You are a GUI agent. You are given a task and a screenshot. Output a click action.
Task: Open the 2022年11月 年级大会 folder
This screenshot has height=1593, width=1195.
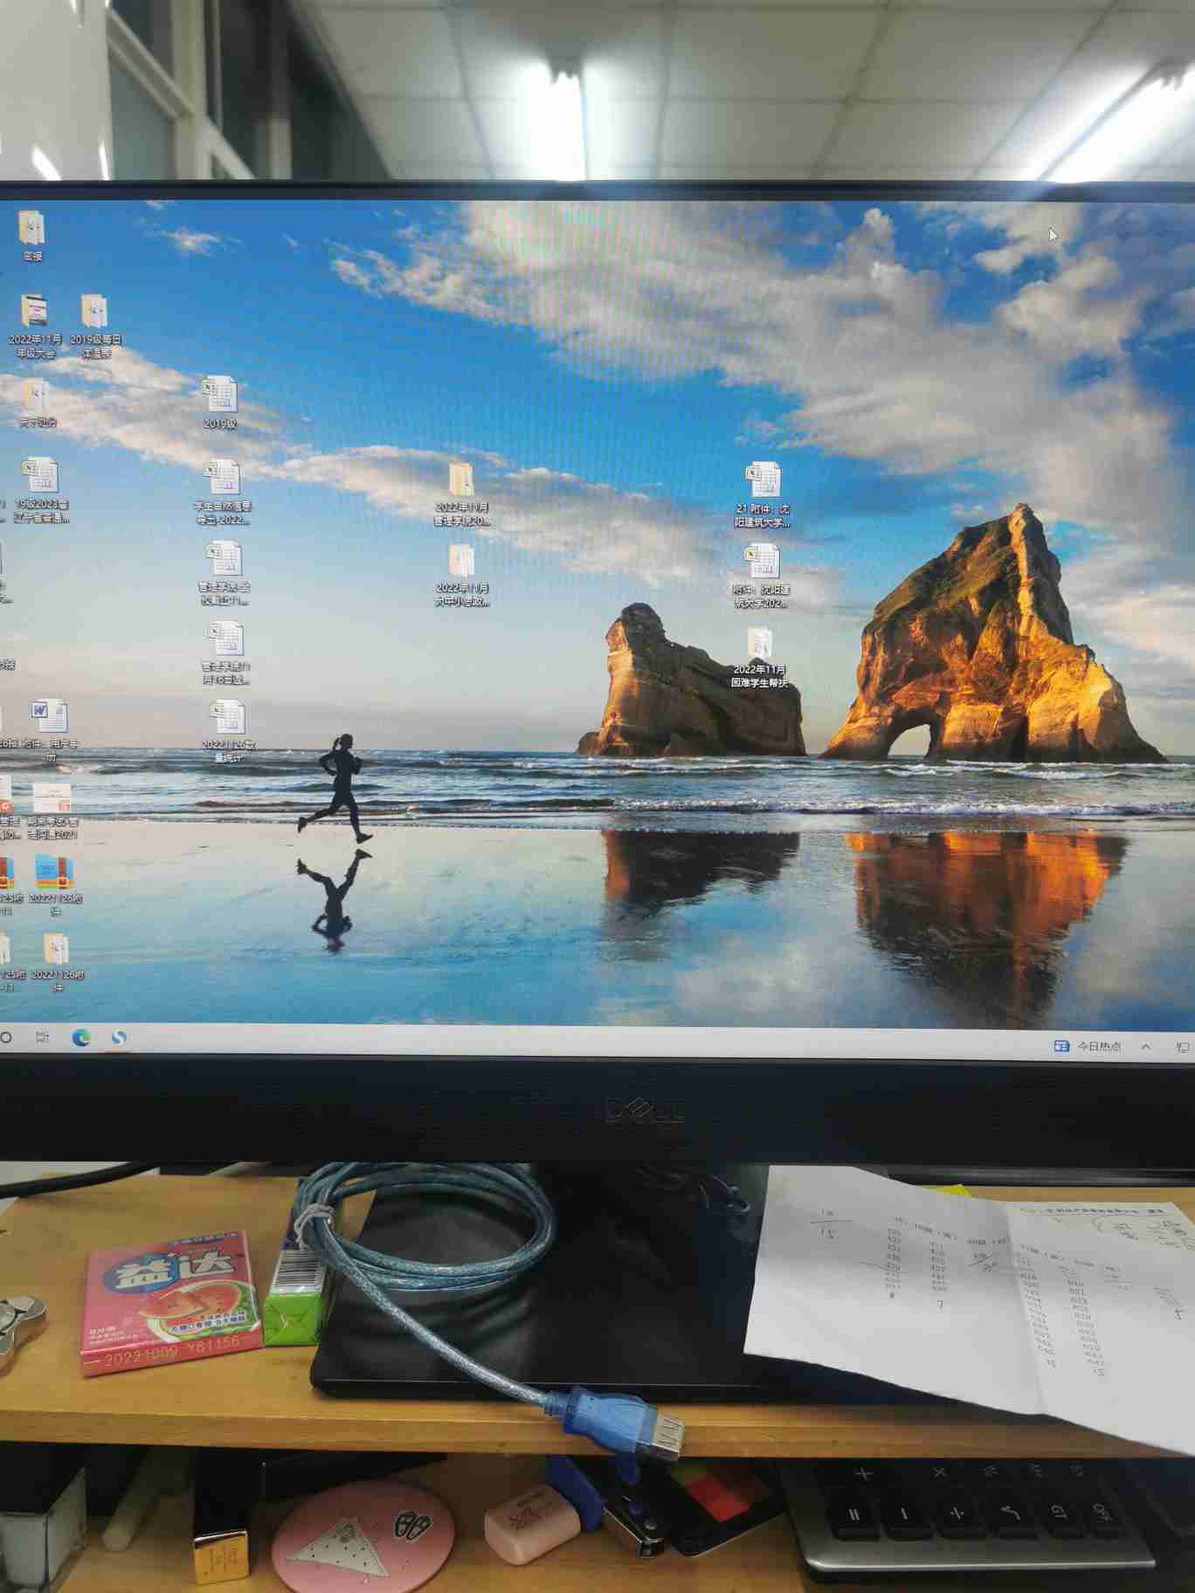click(36, 314)
